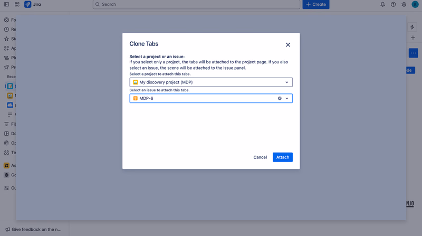Image resolution: width=422 pixels, height=236 pixels.
Task: Cancel the Clone Tabs dialog
Action: [260, 157]
